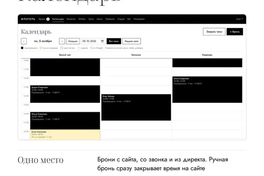Viewport: 264px width, 176px height.
Task: Click the 10:00 time label
Action: pyautogui.click(x=26, y=60)
